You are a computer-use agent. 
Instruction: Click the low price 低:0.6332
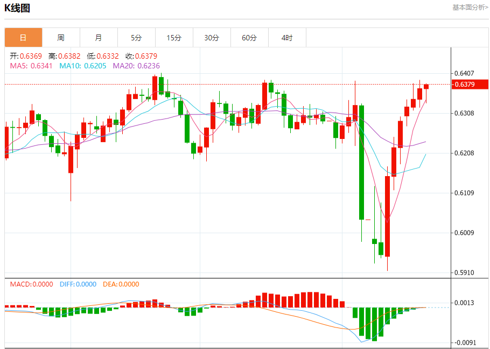click(103, 56)
